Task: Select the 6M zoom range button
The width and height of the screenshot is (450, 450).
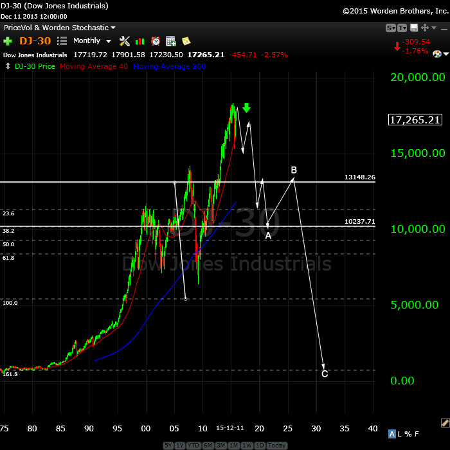Action: [x=208, y=445]
